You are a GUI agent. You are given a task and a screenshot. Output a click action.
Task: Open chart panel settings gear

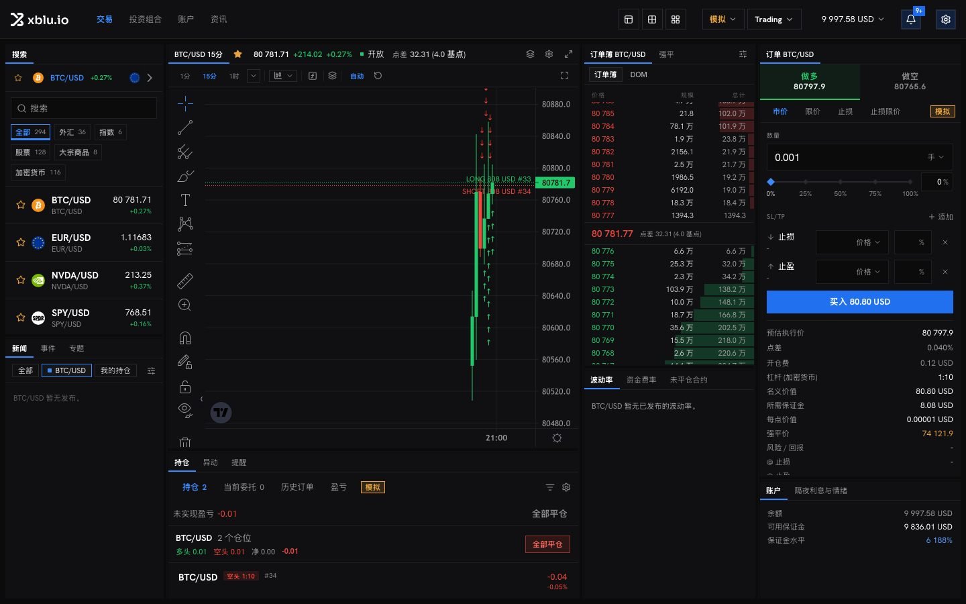pos(549,54)
